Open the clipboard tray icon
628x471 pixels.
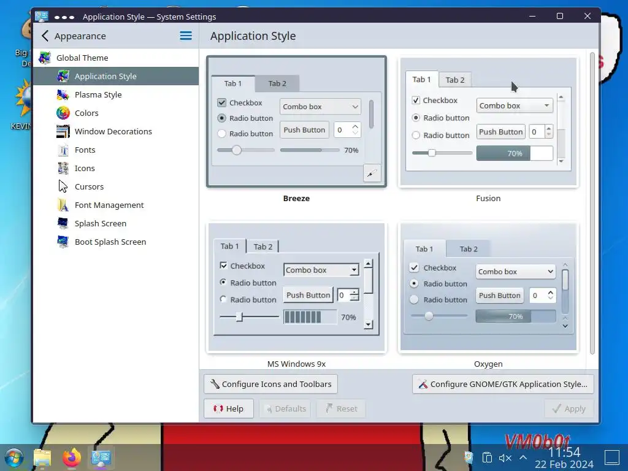pyautogui.click(x=487, y=458)
